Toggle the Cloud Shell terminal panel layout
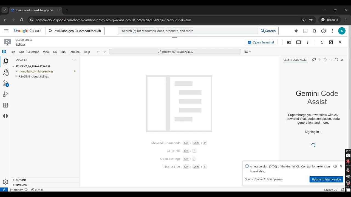The width and height of the screenshot is (351, 197). 299,42
